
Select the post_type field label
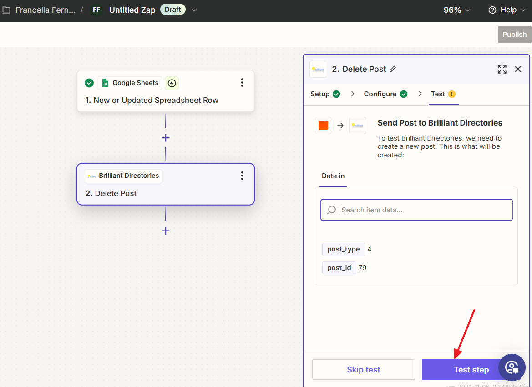[x=343, y=249]
